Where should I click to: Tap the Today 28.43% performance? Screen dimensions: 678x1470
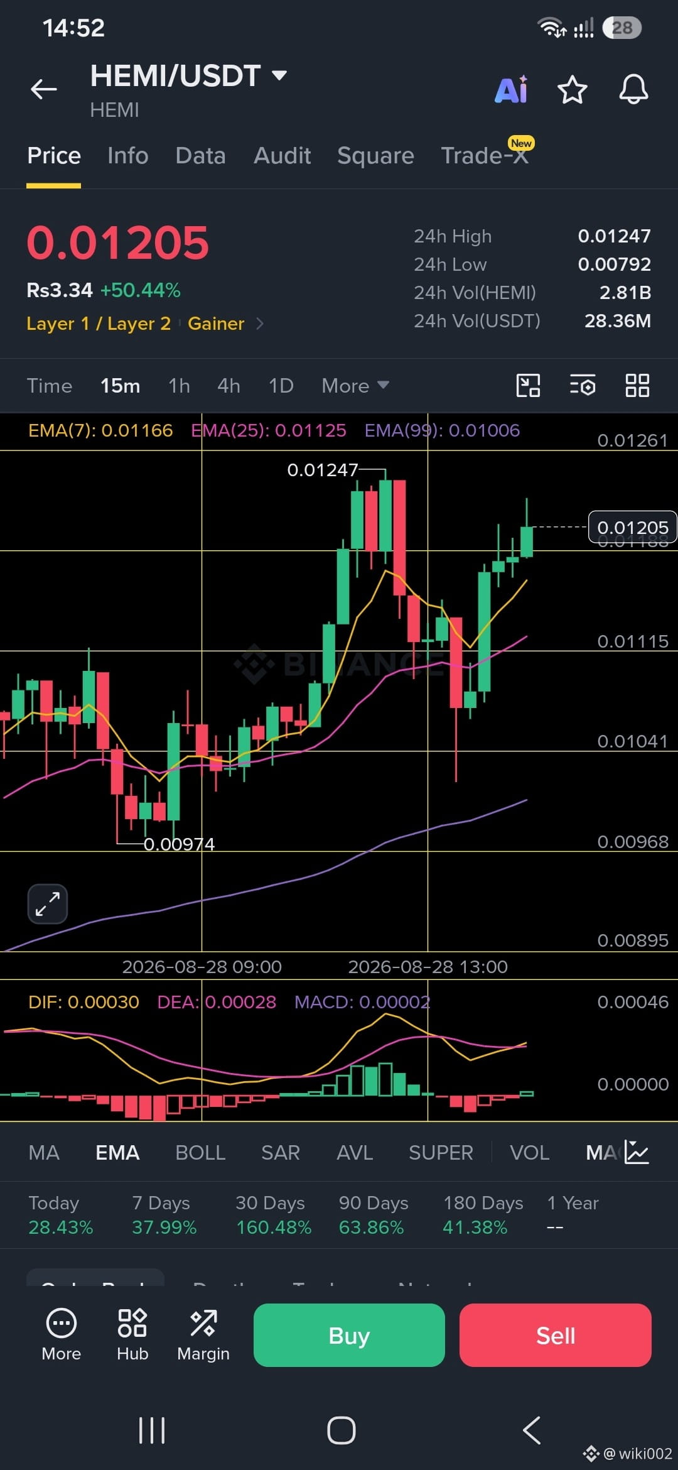(x=61, y=1215)
